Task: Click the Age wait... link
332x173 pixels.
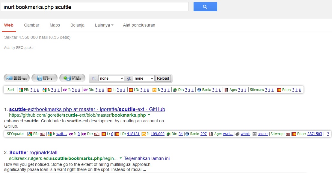Action: click(x=228, y=134)
